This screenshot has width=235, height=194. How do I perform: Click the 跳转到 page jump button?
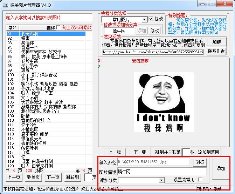pyautogui.click(x=73, y=177)
